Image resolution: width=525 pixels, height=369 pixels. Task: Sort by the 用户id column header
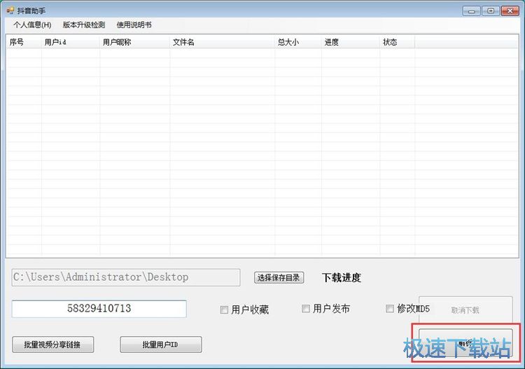tap(70, 42)
